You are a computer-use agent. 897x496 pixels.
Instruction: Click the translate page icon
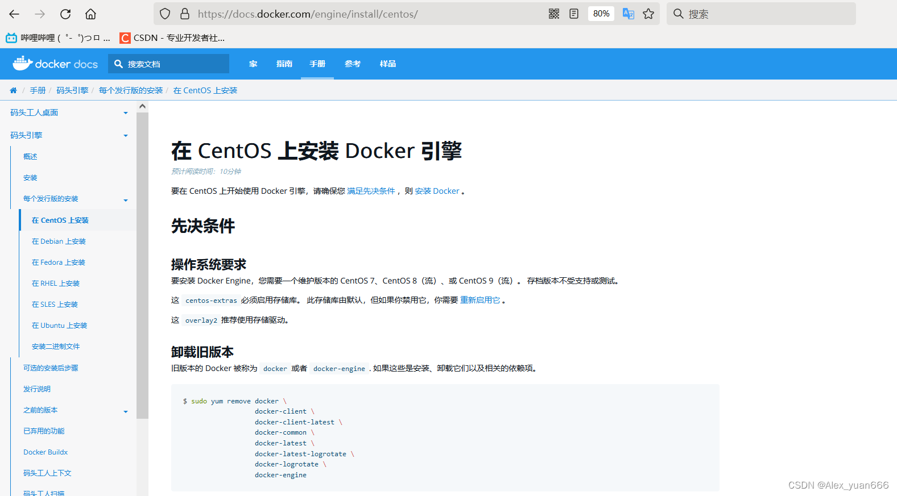click(x=629, y=14)
